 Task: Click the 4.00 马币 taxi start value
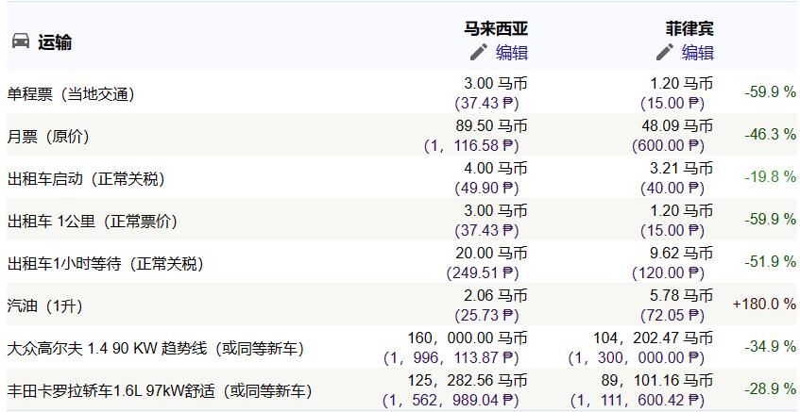pos(496,168)
